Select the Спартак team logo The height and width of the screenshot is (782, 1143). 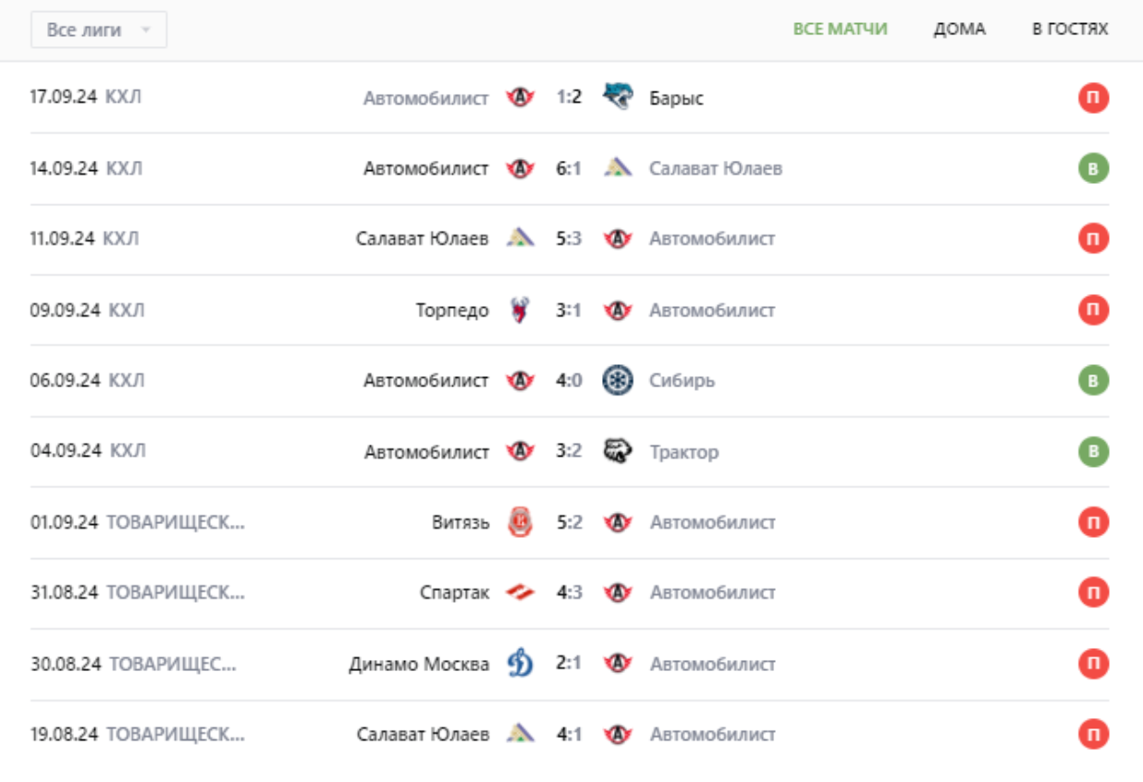(521, 593)
